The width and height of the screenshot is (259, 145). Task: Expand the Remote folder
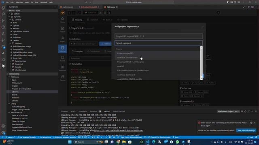10,67
